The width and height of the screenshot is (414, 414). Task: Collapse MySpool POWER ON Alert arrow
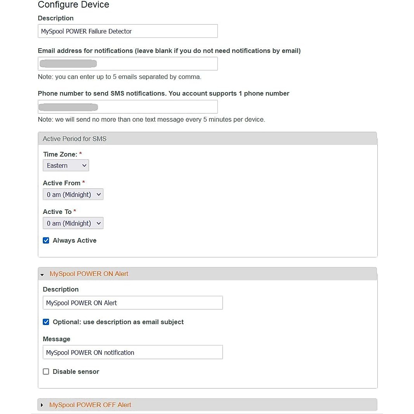coord(42,275)
